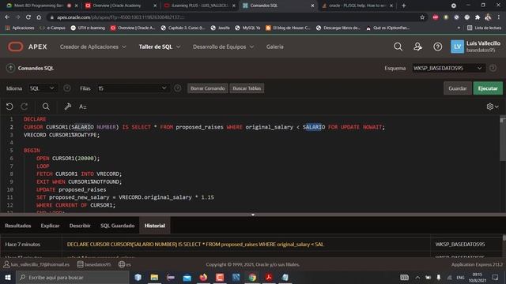Image resolution: width=506 pixels, height=284 pixels.
Task: Click Comandos SQL breadcrumb title
Action: [x=36, y=68]
